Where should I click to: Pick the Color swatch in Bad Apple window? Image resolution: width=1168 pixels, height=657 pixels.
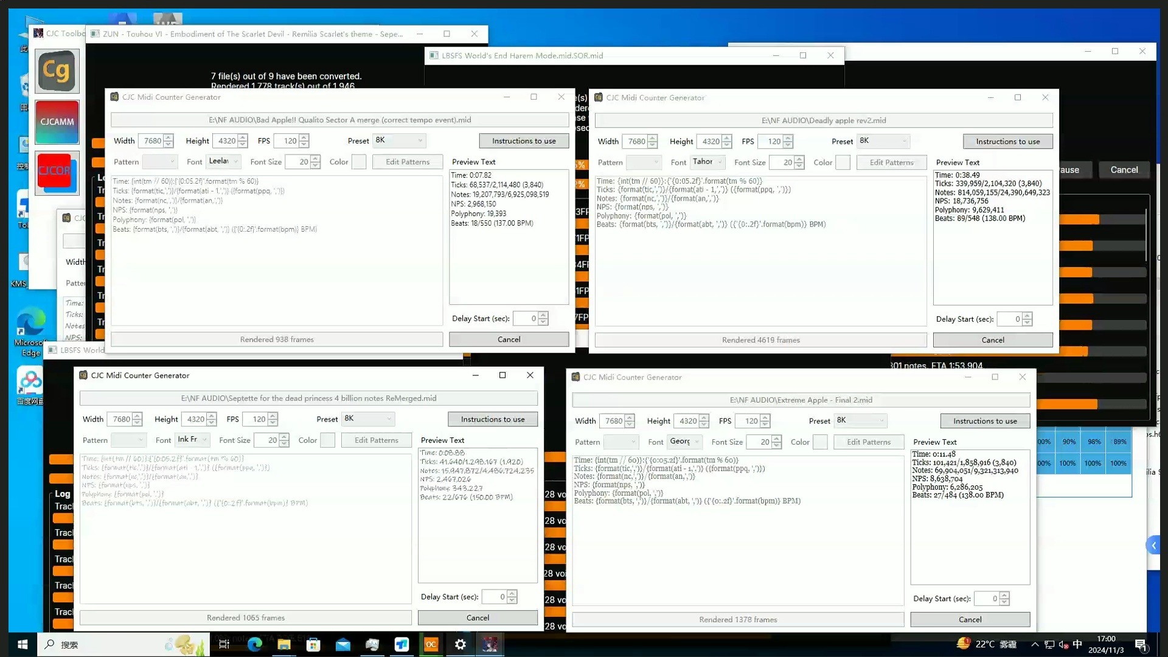[x=359, y=162]
